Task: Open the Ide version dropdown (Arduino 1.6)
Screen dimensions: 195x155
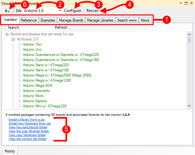Action: coord(60,11)
